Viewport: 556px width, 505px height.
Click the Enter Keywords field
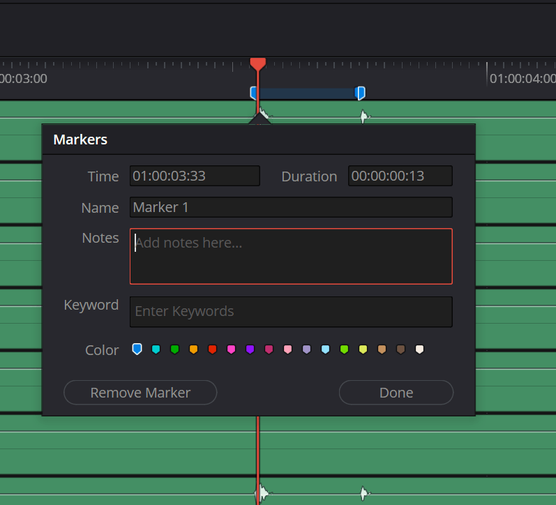tap(291, 312)
